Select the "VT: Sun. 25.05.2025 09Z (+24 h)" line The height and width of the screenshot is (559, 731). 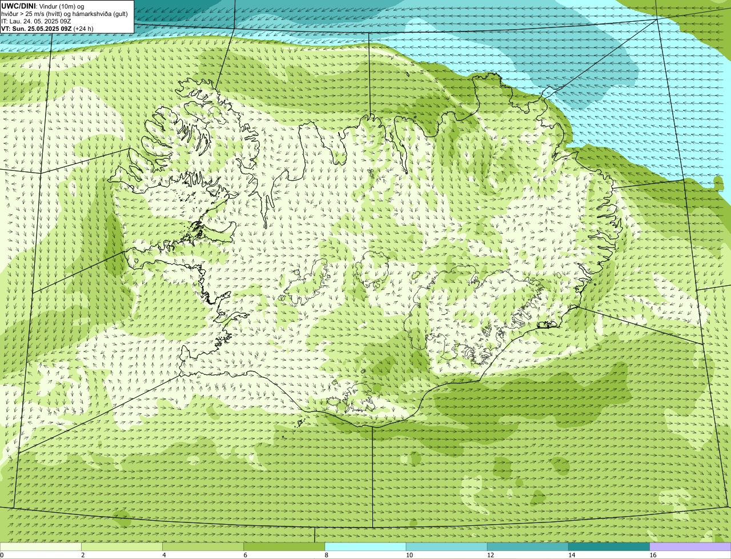pos(47,28)
